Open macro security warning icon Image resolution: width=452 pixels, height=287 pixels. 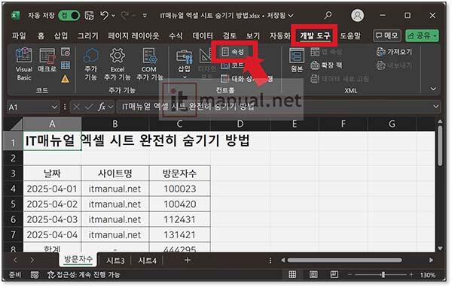(x=66, y=78)
